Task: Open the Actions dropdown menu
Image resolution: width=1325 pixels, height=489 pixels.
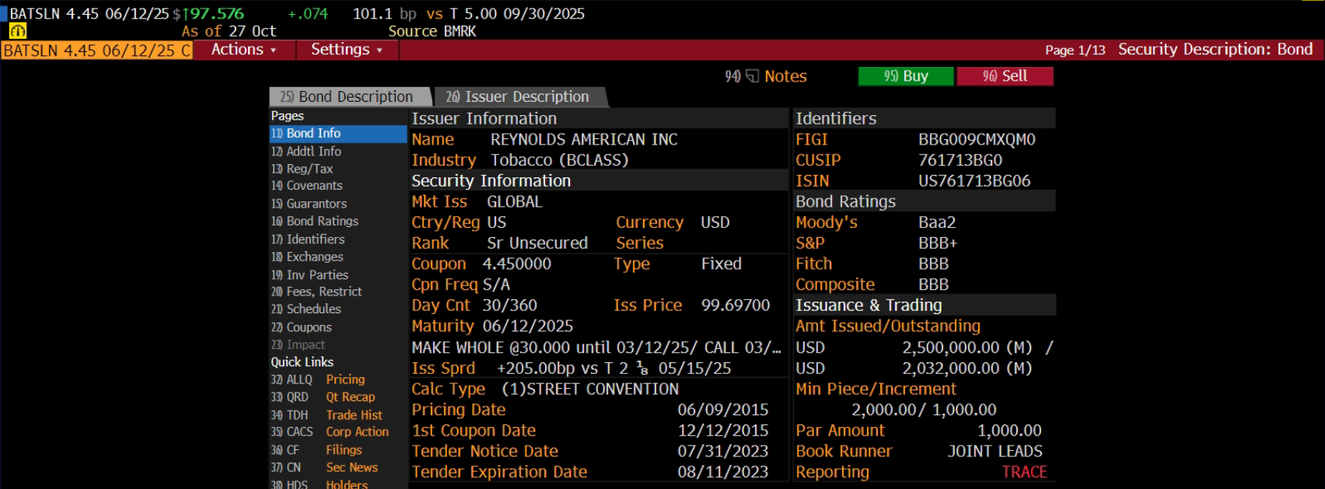Action: [244, 50]
